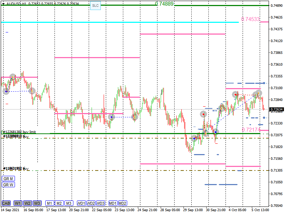285x214 pixels.
Task: Toggle the W1 level button
Action: (18, 203)
